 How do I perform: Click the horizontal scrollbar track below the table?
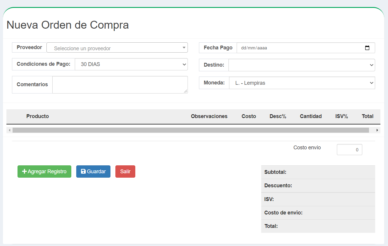point(193,130)
